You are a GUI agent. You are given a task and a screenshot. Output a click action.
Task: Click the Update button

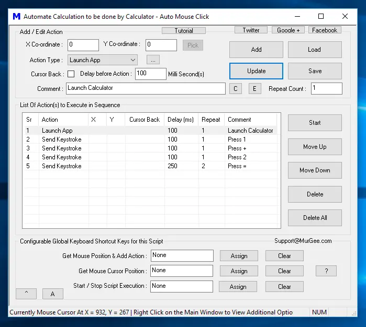point(256,71)
